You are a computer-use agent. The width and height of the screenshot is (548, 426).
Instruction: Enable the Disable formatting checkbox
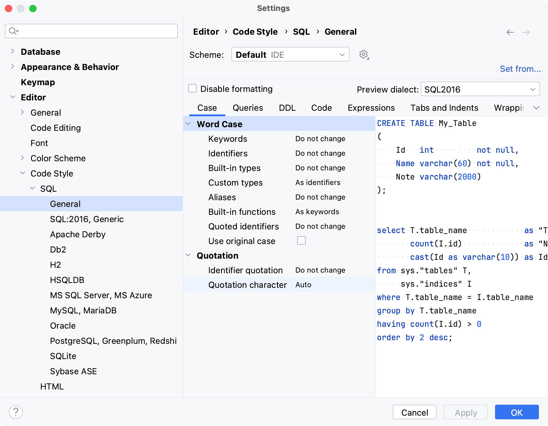click(192, 88)
